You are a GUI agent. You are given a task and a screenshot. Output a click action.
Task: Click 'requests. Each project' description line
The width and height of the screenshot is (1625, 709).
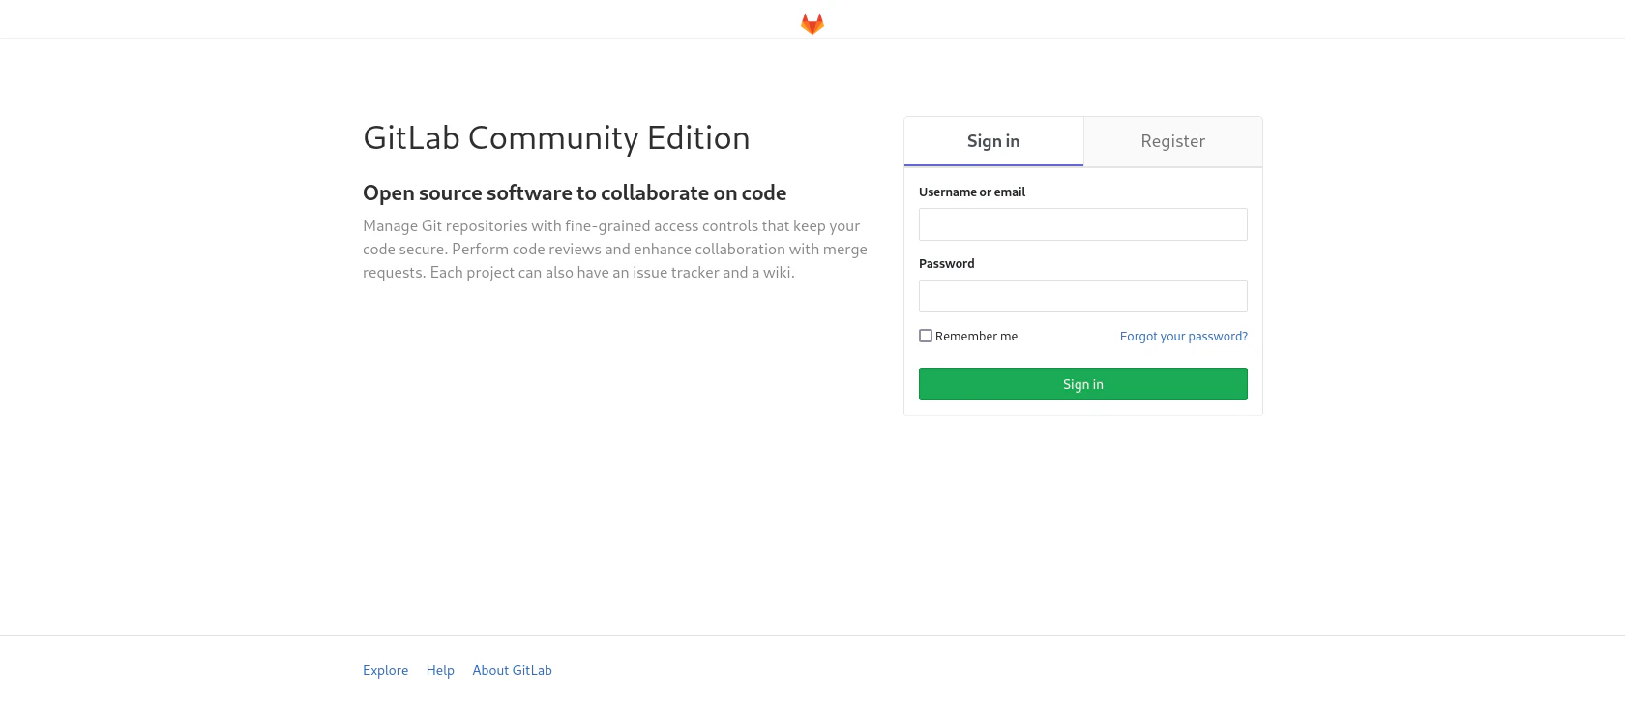point(578,273)
